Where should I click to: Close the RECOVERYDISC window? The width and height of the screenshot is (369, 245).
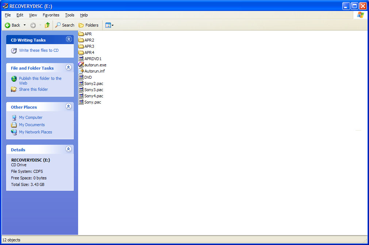click(x=363, y=6)
